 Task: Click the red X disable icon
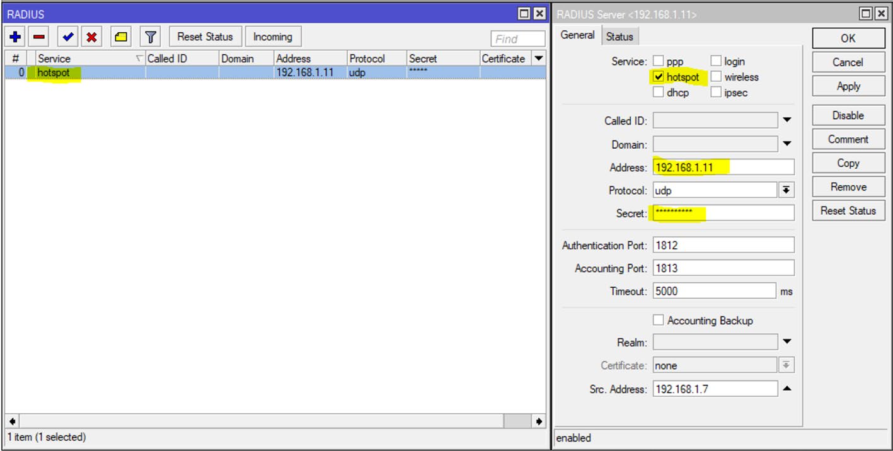(91, 37)
